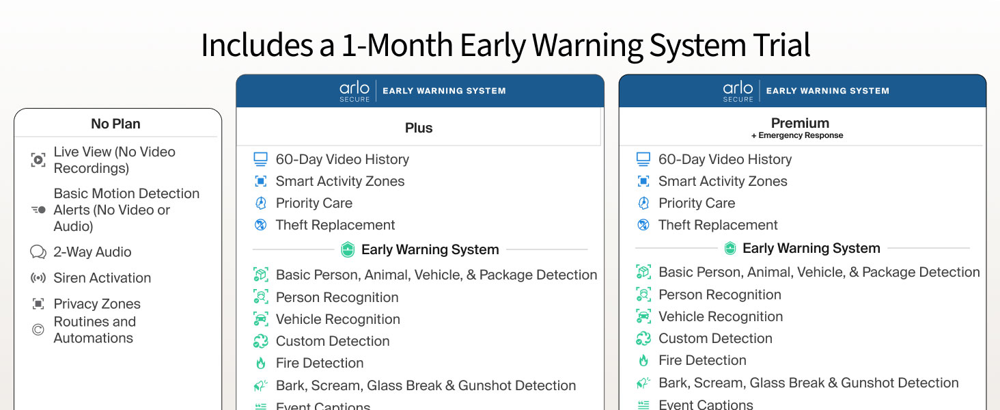1000x410 pixels.
Task: Click the Basic Motion Detection icon
Action: pos(38,210)
